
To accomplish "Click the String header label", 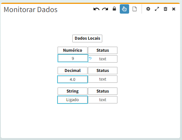I will 72,91.
